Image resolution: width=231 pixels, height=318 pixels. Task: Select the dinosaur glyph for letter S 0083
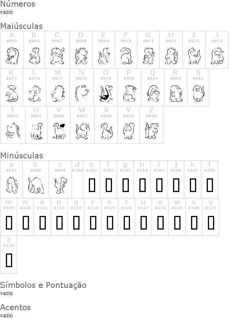click(x=199, y=93)
